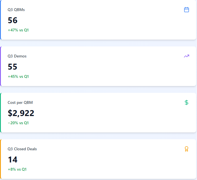Click the blue accent bar on QBMs card
197x180 pixels.
(1, 20)
